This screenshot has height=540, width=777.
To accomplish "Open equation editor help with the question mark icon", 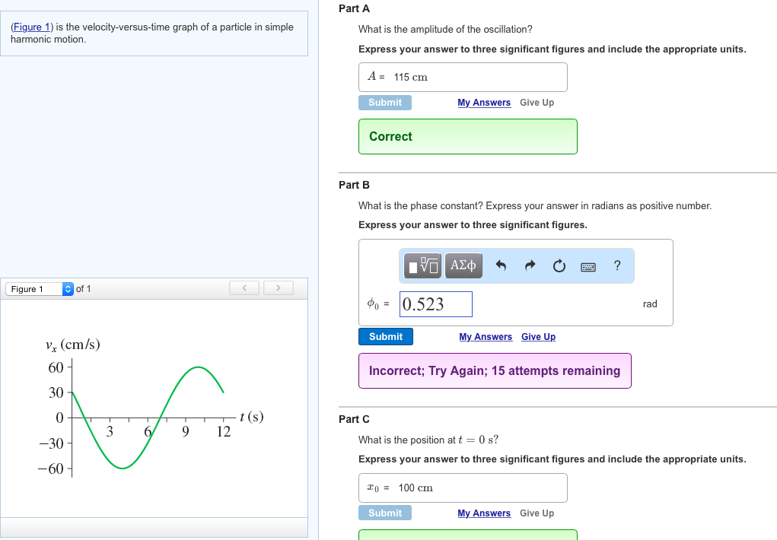I will click(616, 265).
